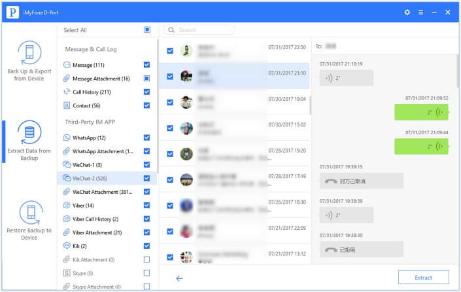Toggle the Select All checkbox
The height and width of the screenshot is (292, 461).
pos(147,29)
